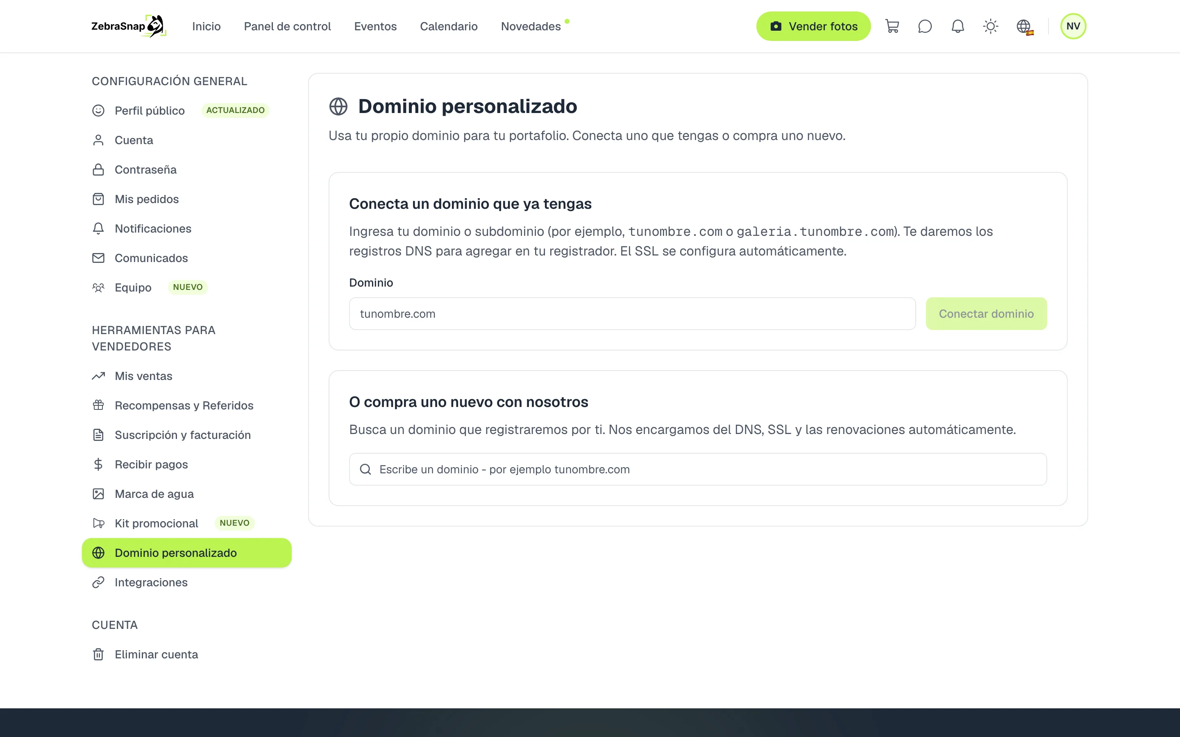Open the chat messages icon
The width and height of the screenshot is (1180, 737).
coord(924,26)
